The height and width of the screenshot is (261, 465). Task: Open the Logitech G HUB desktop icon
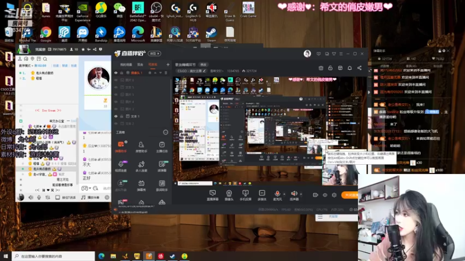tap(193, 12)
